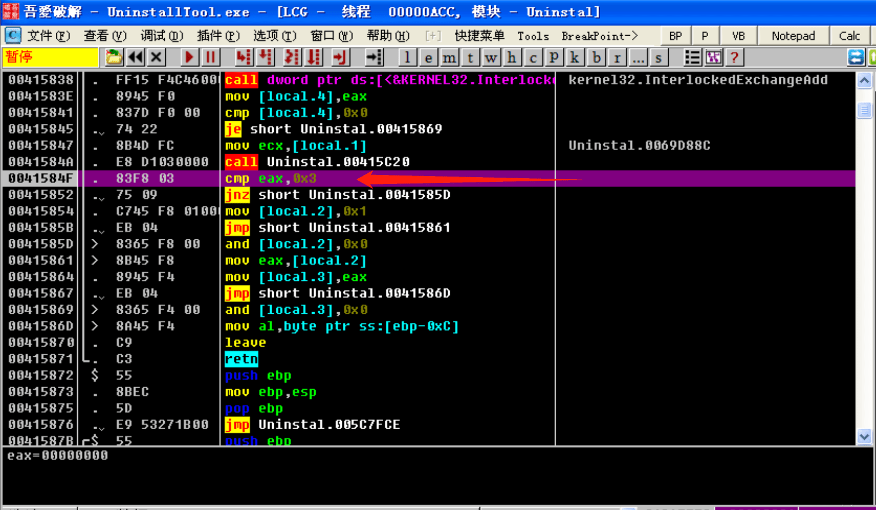Image resolution: width=876 pixels, height=510 pixels.
Task: Open Handles window with 'h' button
Action: click(x=512, y=57)
